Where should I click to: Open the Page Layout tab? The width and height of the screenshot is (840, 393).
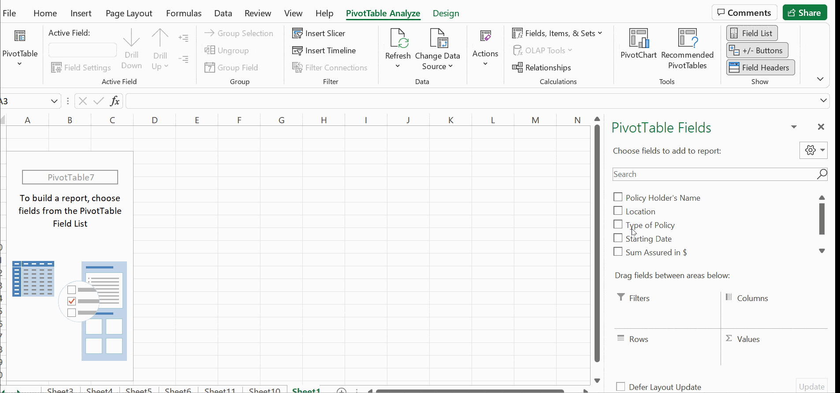[x=129, y=13]
